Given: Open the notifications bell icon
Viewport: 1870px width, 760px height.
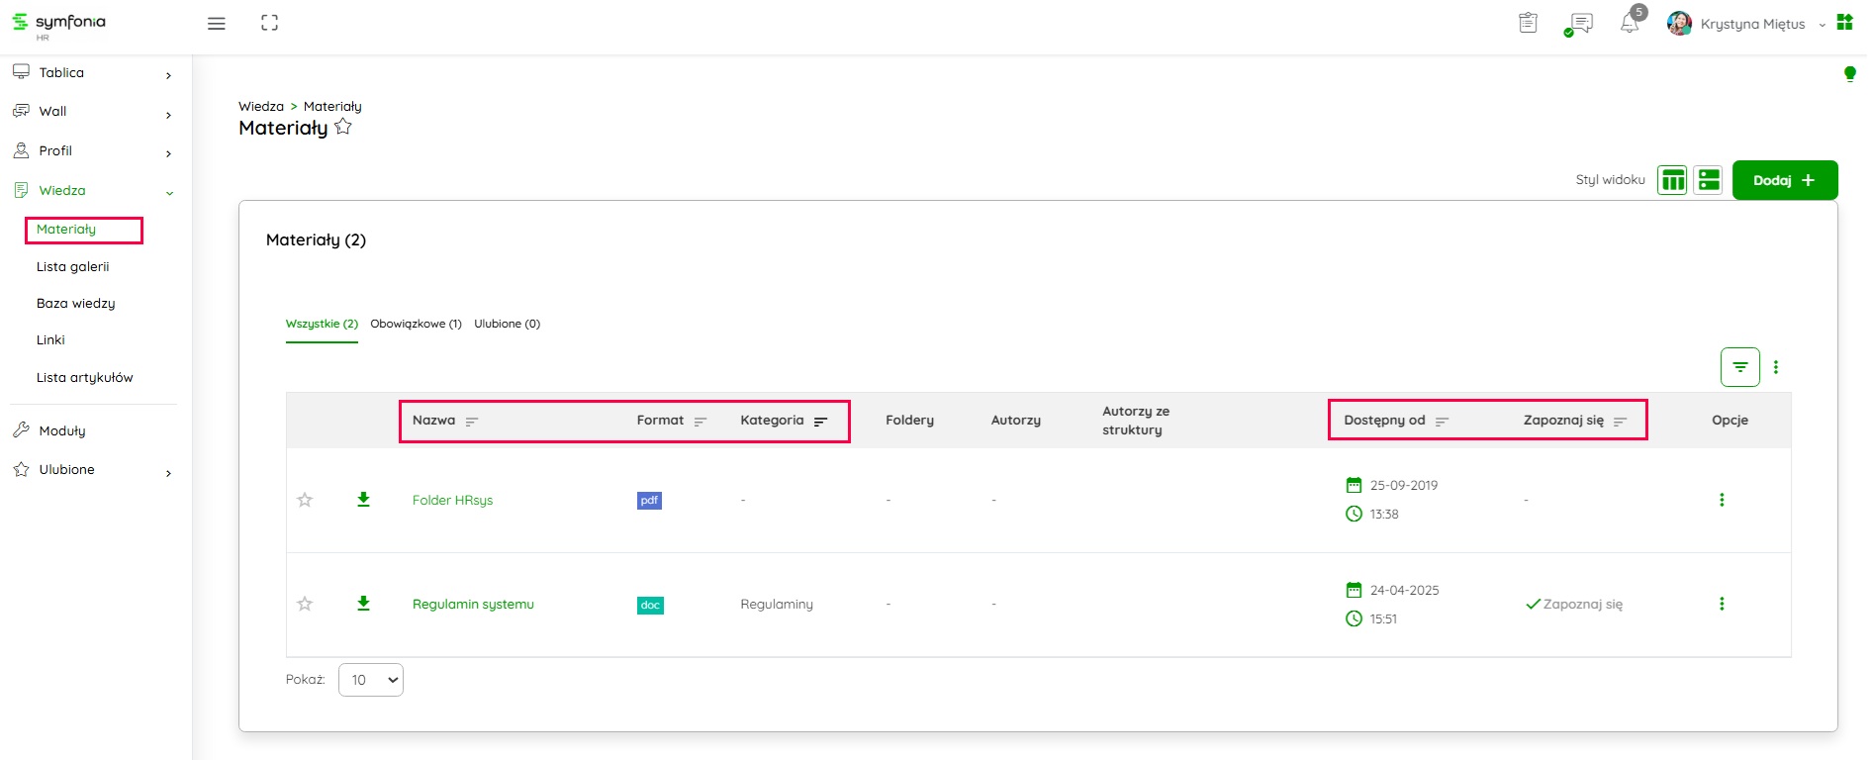Looking at the screenshot, I should point(1629,24).
